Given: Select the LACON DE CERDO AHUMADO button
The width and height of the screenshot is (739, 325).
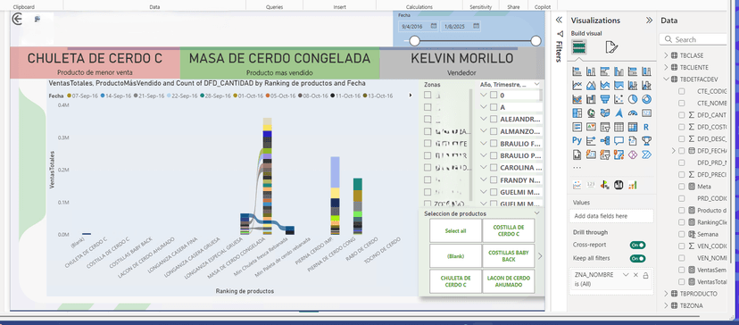Looking at the screenshot, I should click(x=509, y=281).
